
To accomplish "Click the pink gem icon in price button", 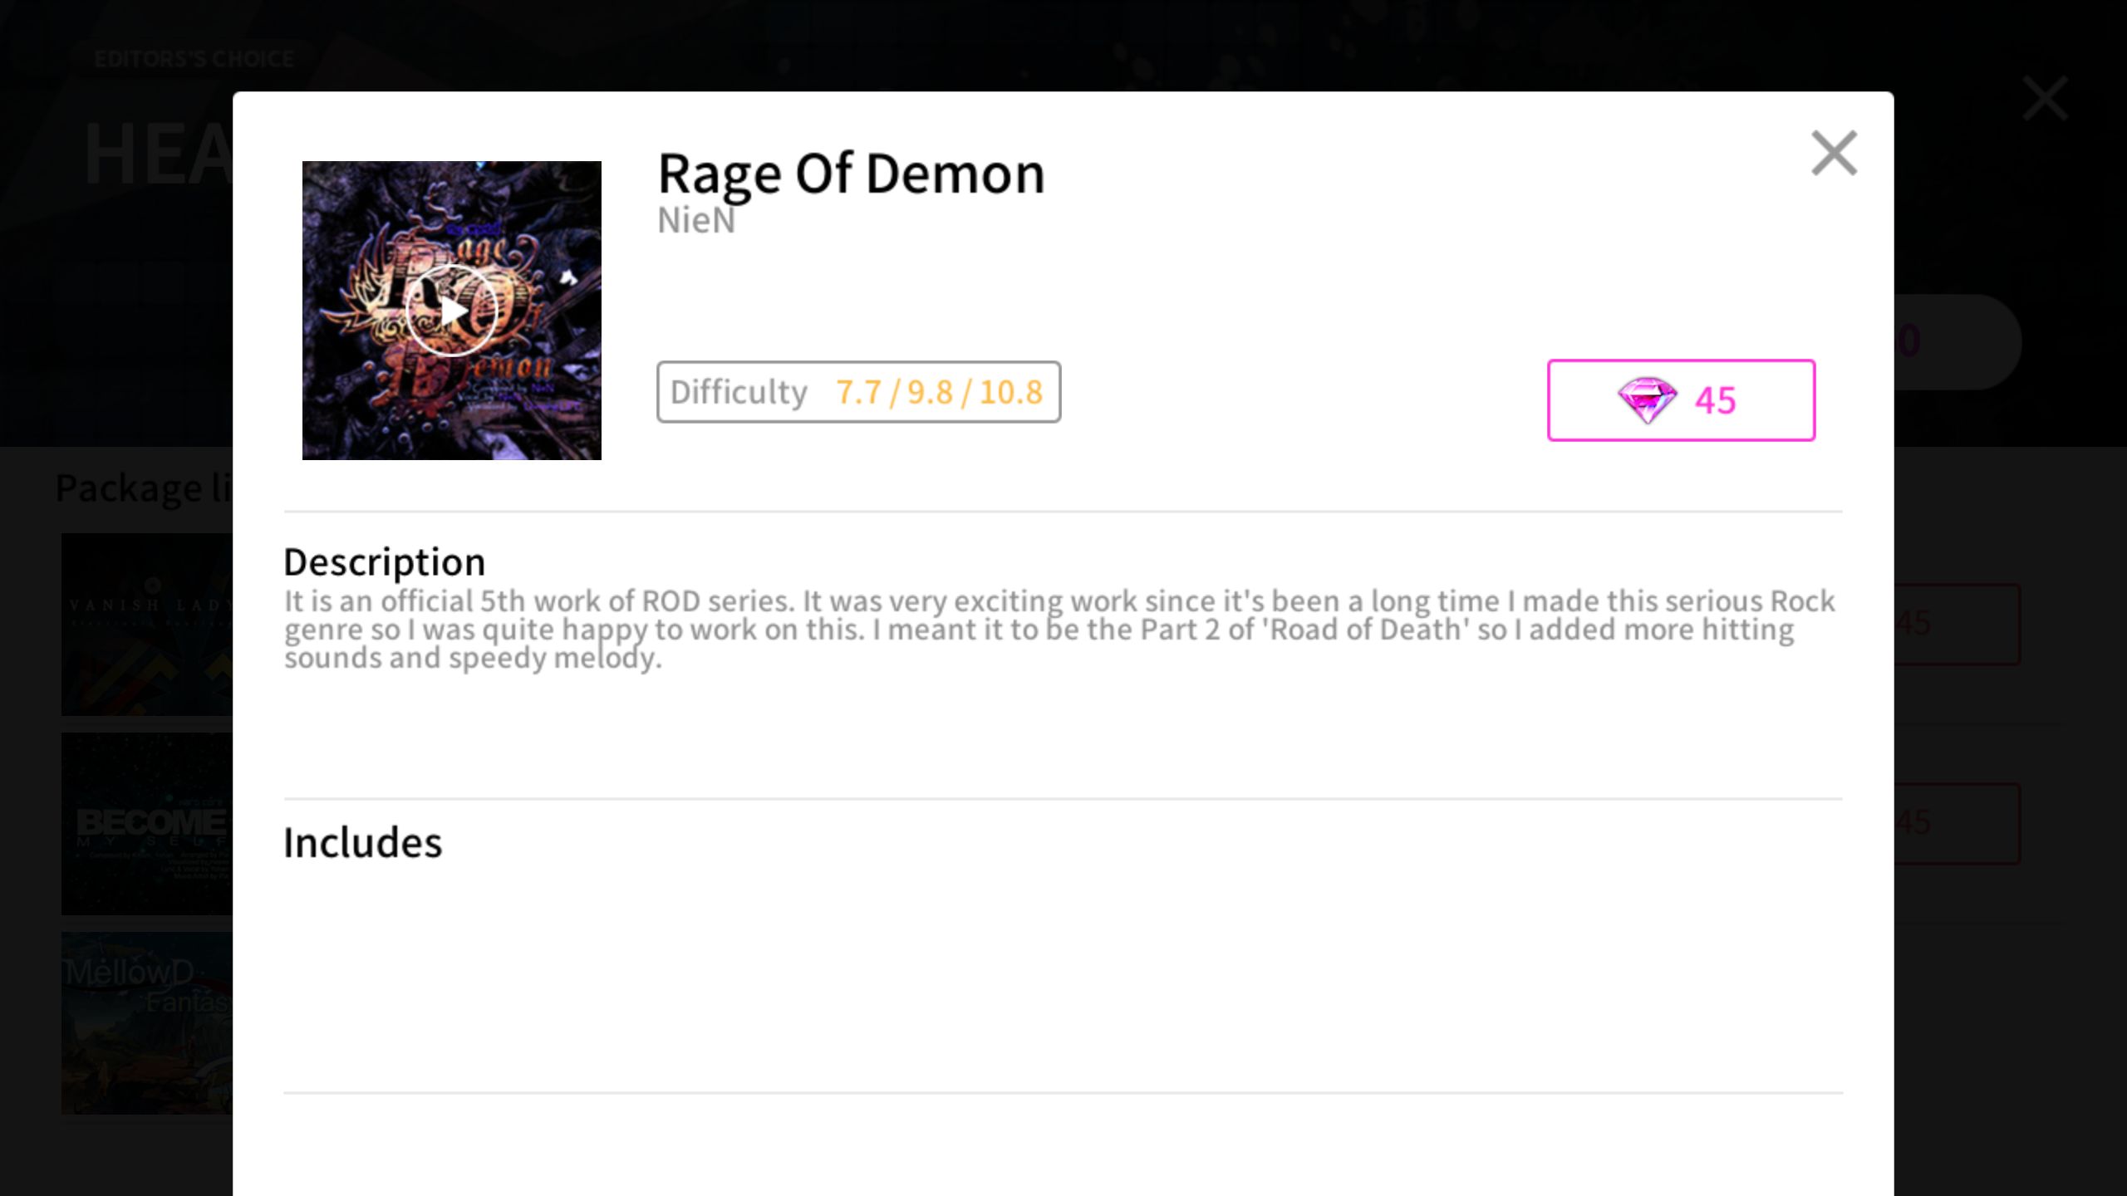I will point(1647,400).
